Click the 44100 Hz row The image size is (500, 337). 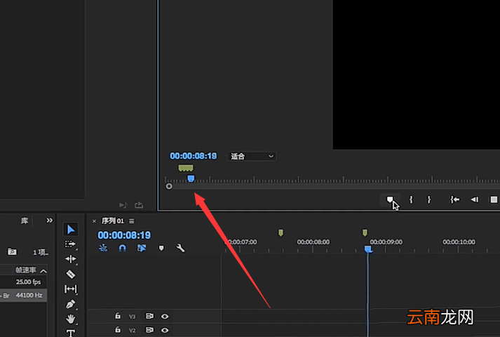[x=24, y=296]
